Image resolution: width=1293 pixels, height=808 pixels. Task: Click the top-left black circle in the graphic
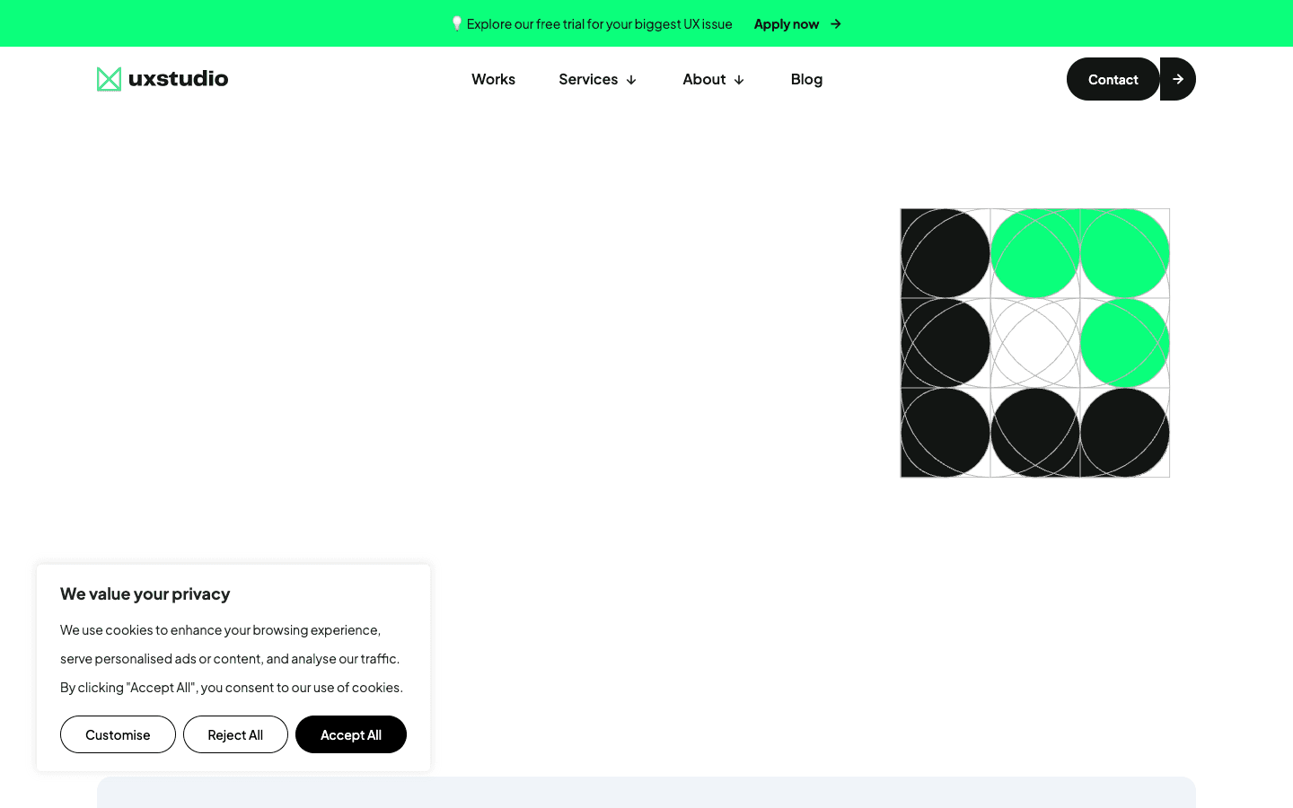[x=945, y=253]
